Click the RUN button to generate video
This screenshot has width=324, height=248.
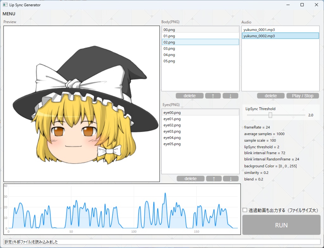[x=281, y=225]
